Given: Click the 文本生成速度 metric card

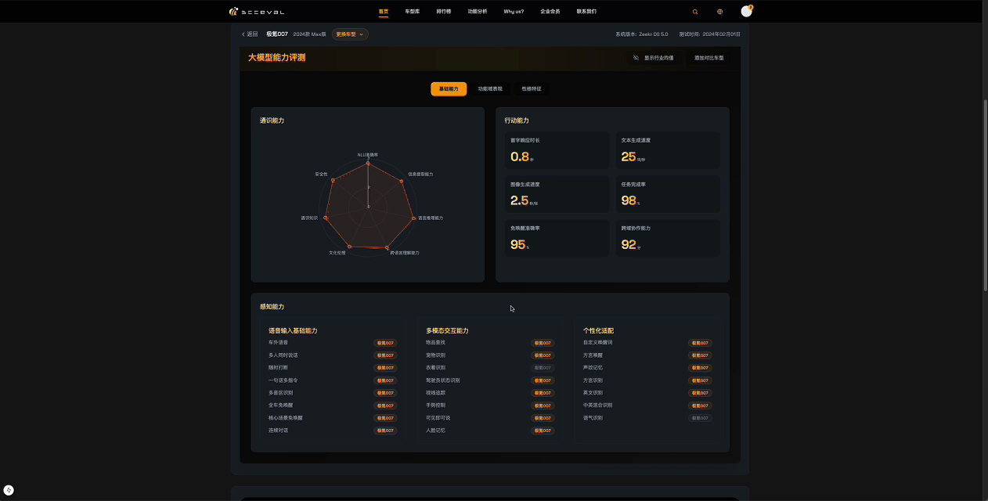Looking at the screenshot, I should 668,150.
